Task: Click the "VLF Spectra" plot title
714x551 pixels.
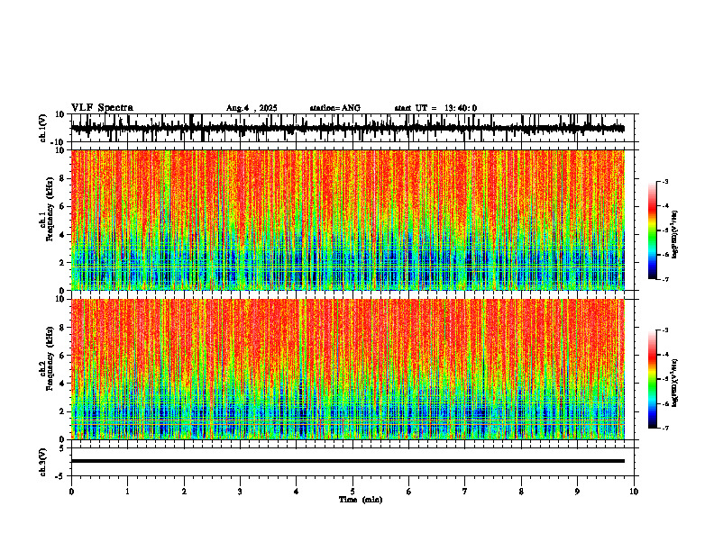Action: tap(102, 108)
